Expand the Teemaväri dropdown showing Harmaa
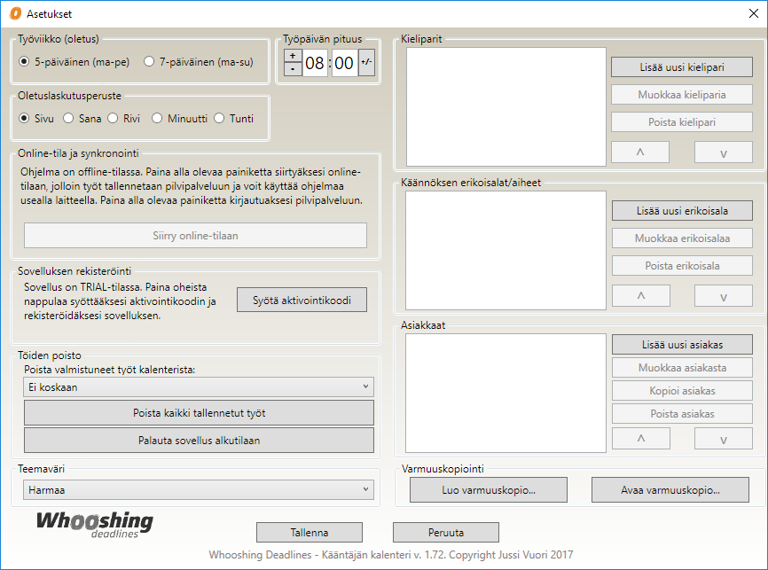This screenshot has height=570, width=768. (x=198, y=489)
